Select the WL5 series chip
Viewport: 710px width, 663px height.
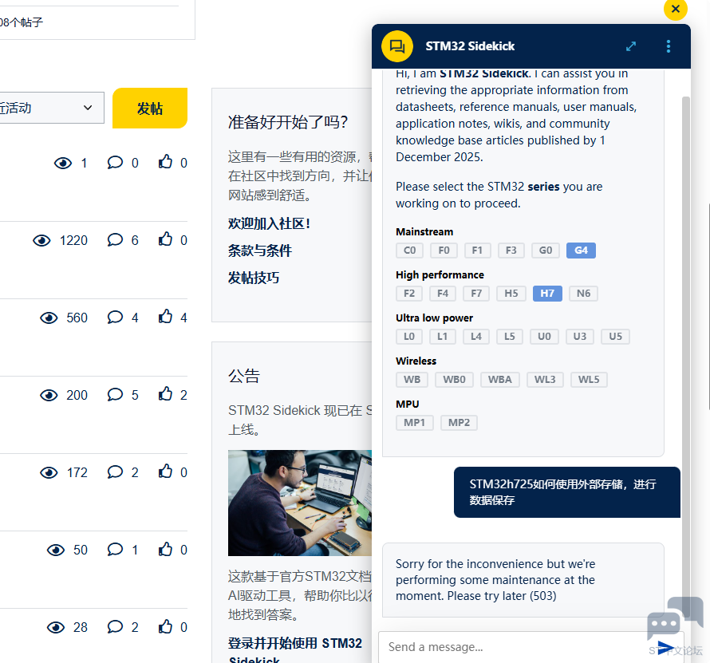[x=589, y=380]
